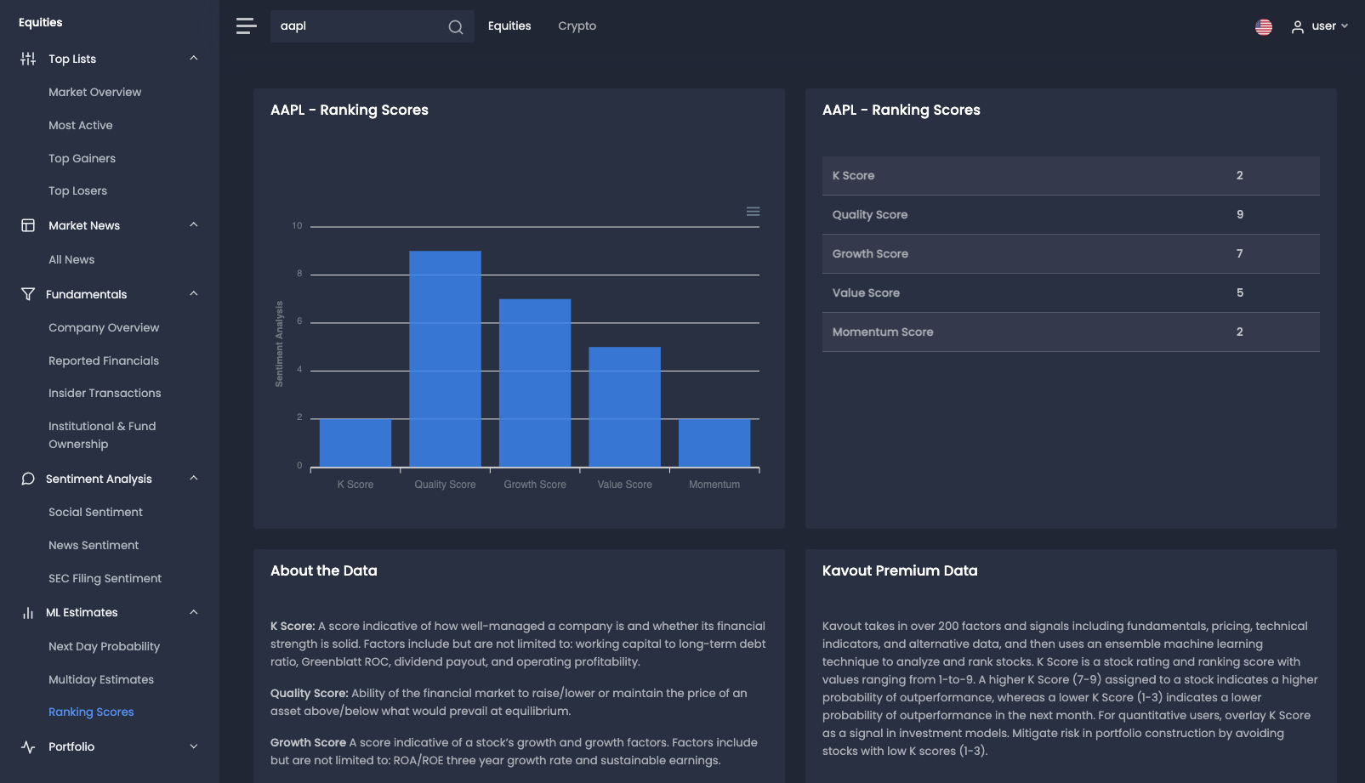Image resolution: width=1365 pixels, height=783 pixels.
Task: Select the US flag language icon
Action: tap(1264, 27)
